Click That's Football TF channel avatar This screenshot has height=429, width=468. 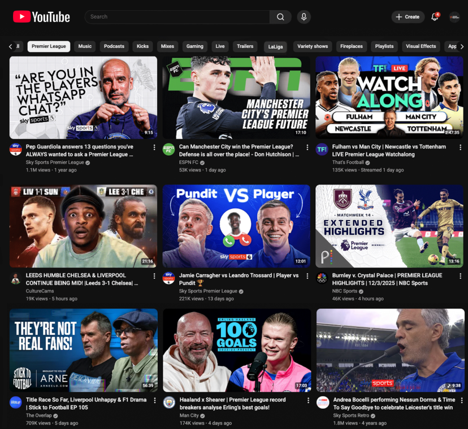point(322,149)
